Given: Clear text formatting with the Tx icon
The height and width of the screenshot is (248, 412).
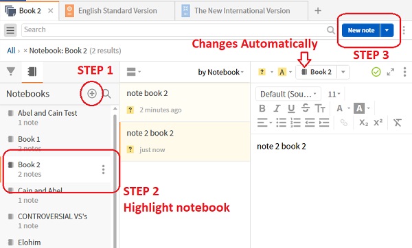Looking at the screenshot, I should (398, 123).
